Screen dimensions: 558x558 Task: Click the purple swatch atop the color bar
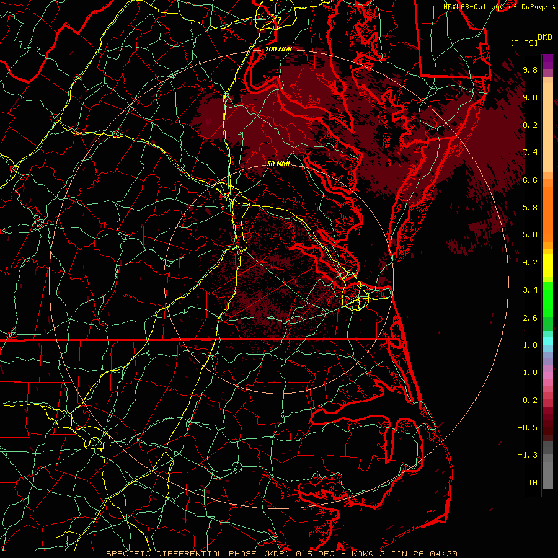coord(547,62)
